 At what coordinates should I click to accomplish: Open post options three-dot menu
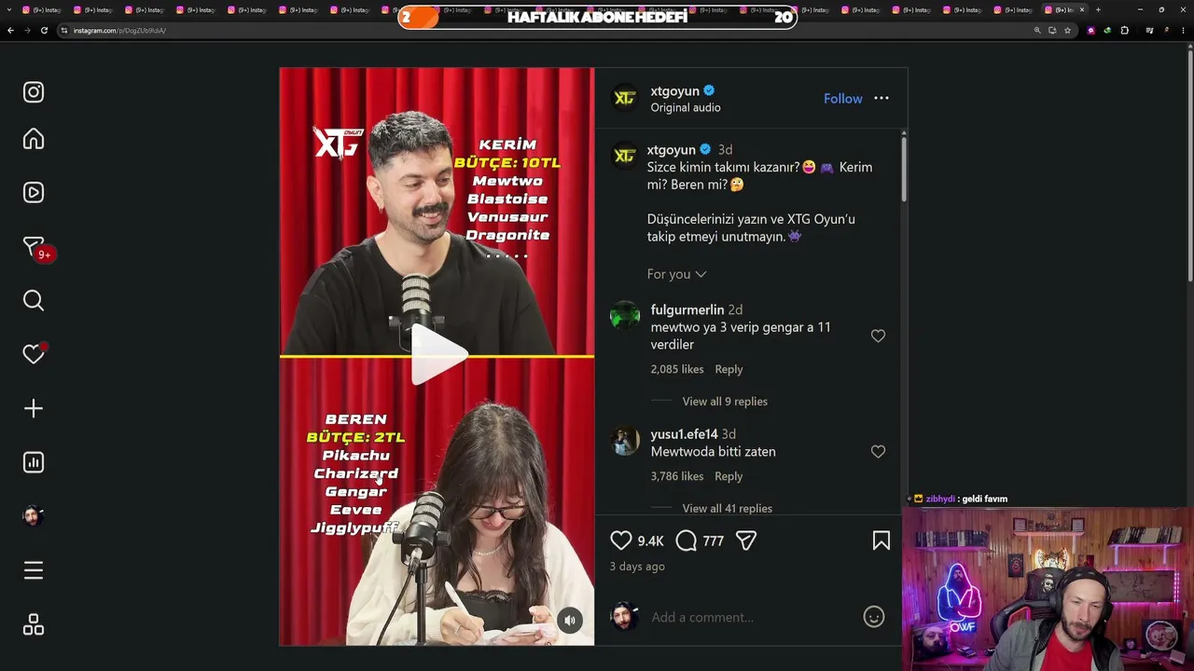pos(882,99)
